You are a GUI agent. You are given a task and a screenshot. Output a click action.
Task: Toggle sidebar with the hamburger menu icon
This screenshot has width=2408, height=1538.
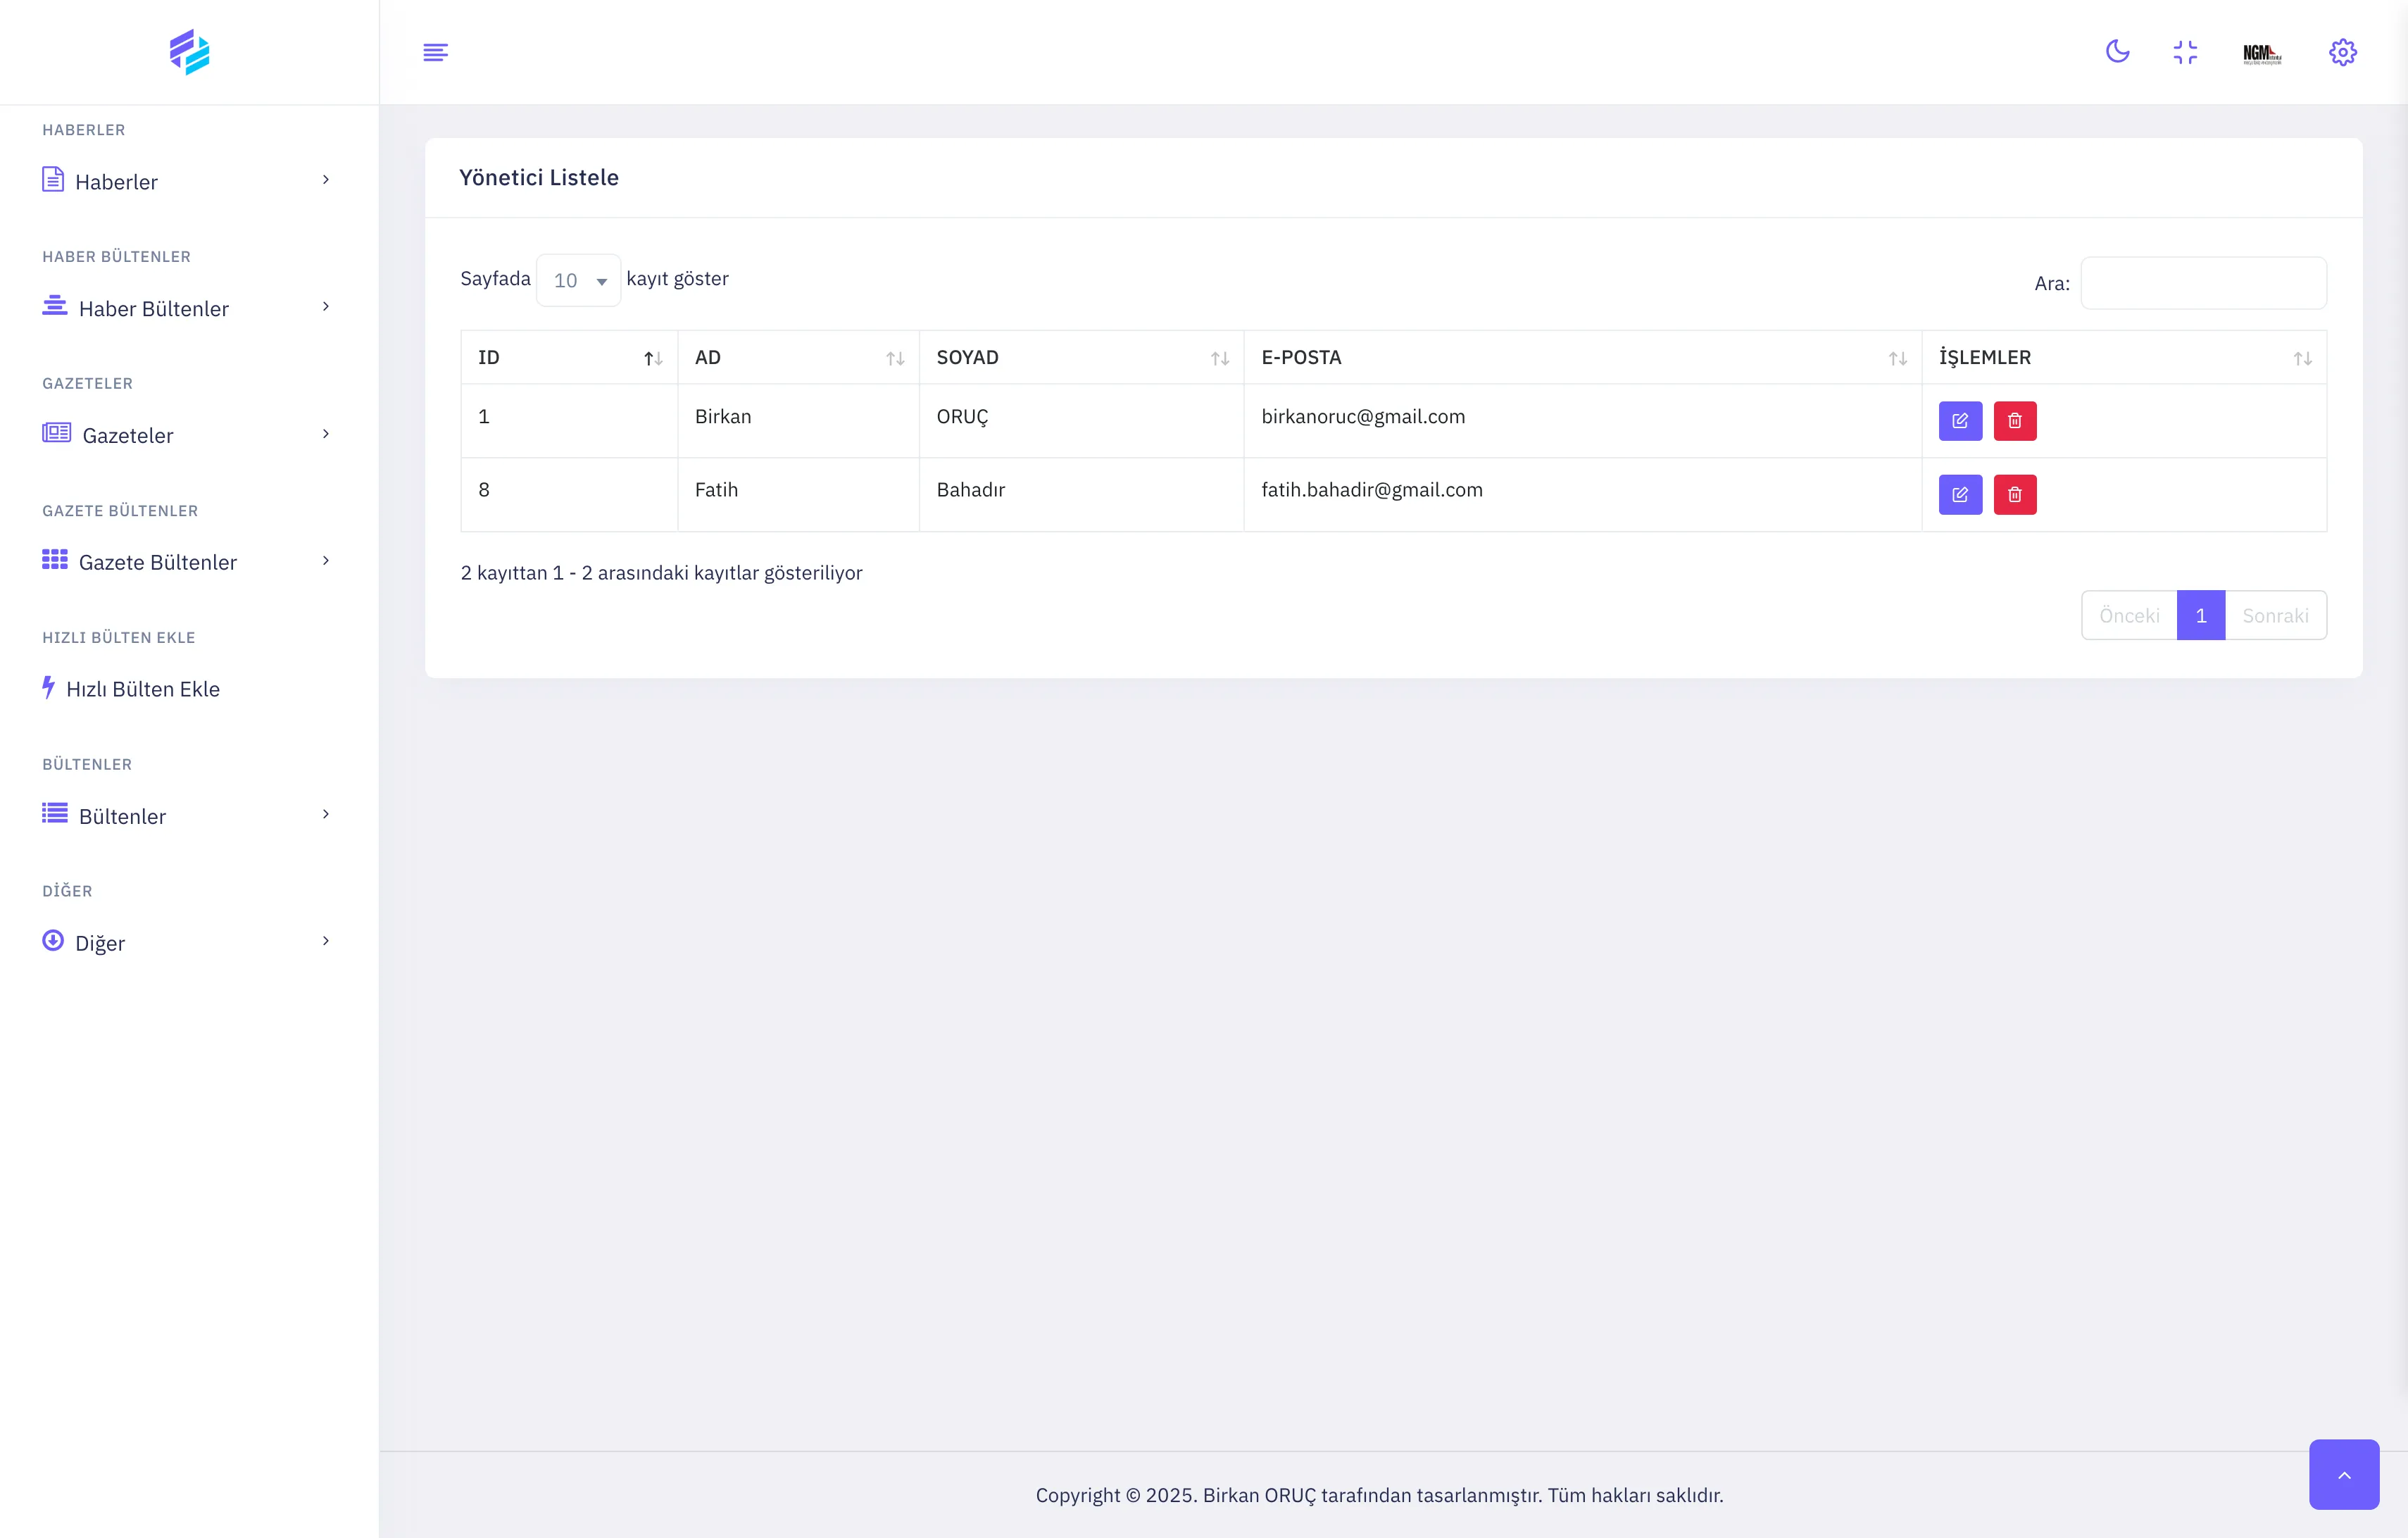click(x=435, y=52)
